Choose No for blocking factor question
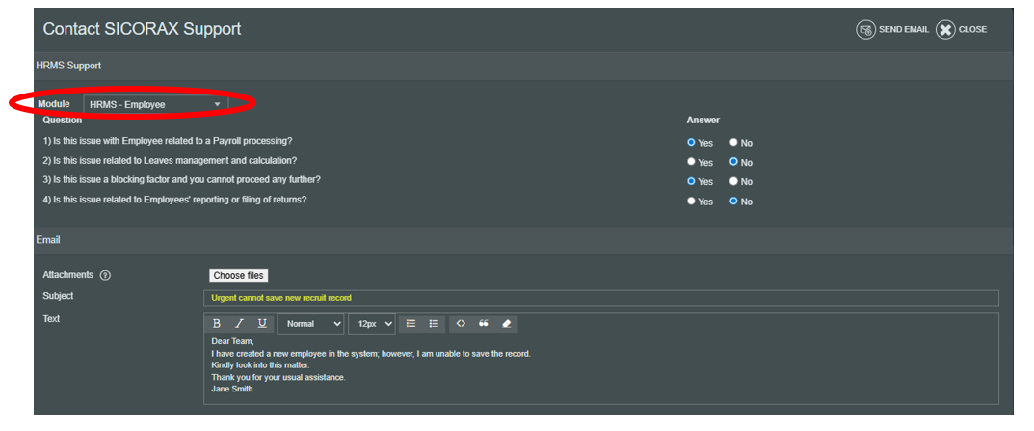The image size is (1034, 431). pos(733,181)
